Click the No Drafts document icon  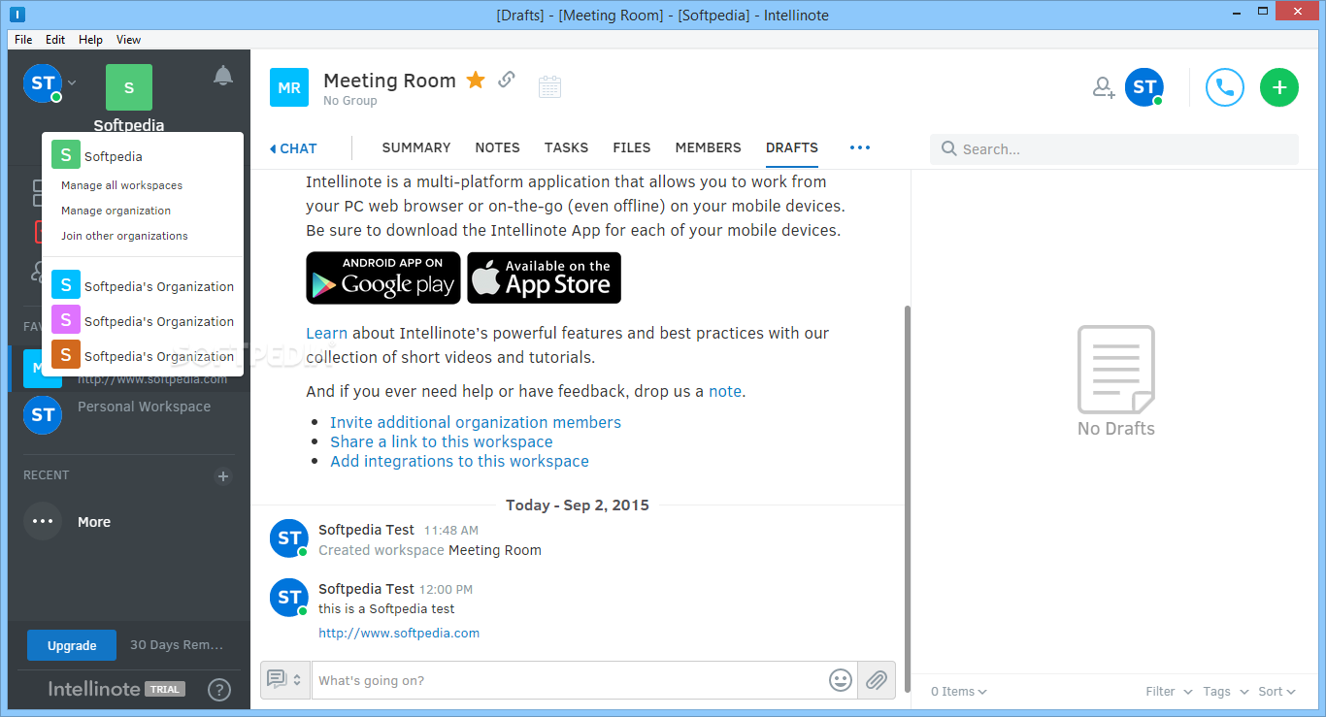(1116, 370)
